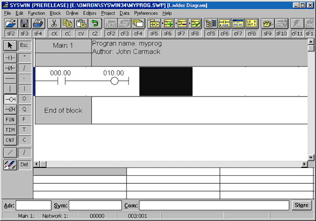Viewport: 316px width, 221px height.
Task: Open the Function menu
Action: click(37, 14)
